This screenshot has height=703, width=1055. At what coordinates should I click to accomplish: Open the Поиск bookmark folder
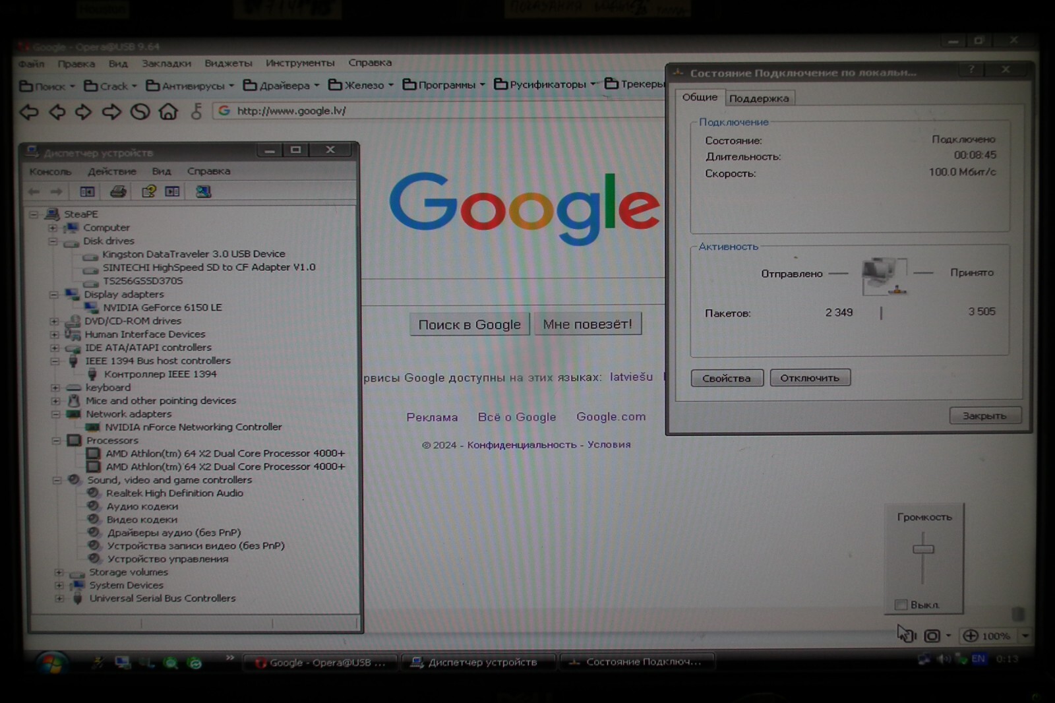[47, 86]
